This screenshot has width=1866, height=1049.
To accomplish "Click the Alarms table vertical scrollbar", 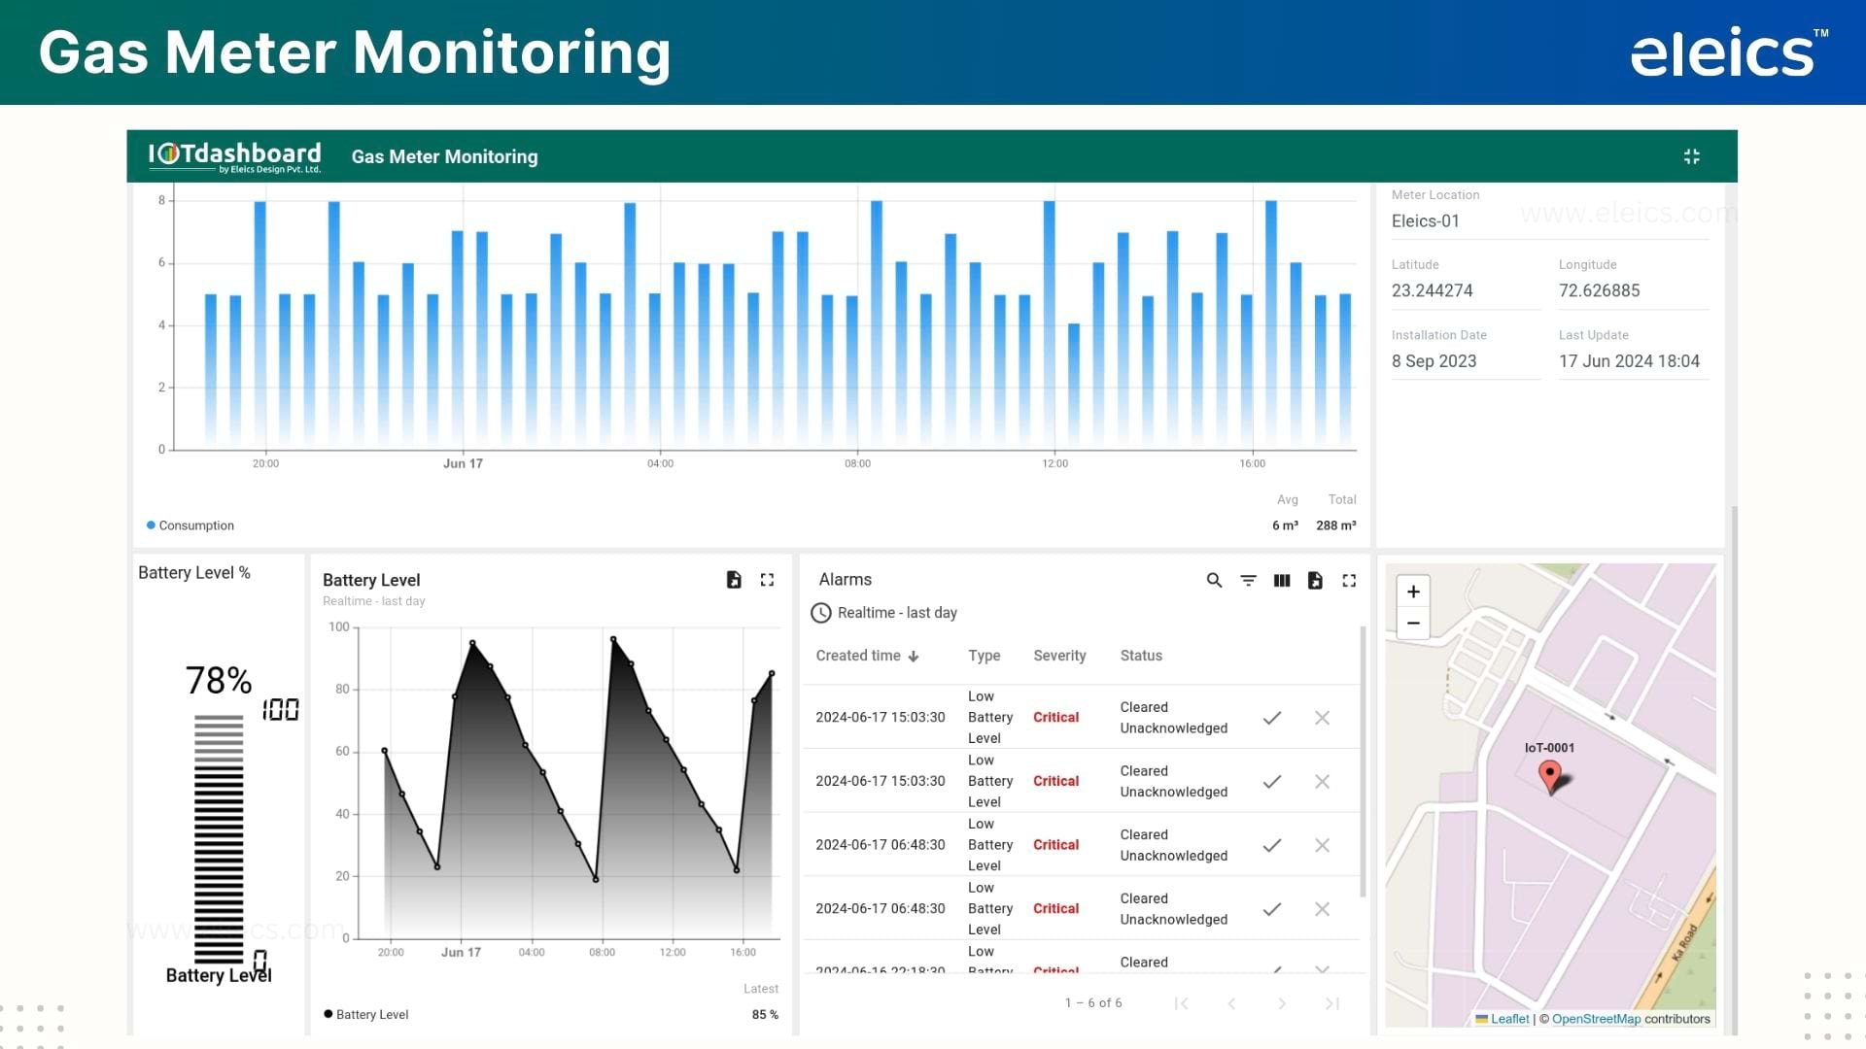I will tap(1363, 761).
